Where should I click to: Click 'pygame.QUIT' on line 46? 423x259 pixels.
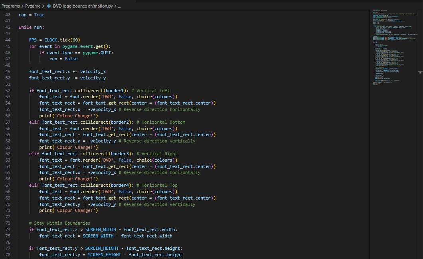click(98, 53)
